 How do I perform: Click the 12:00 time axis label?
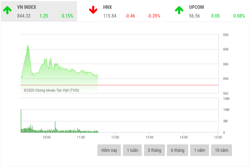(x=115, y=137)
